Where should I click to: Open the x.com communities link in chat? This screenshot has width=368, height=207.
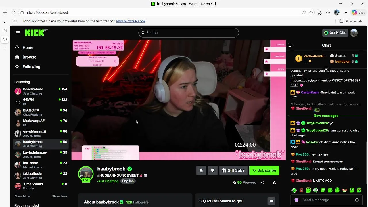point(325,83)
